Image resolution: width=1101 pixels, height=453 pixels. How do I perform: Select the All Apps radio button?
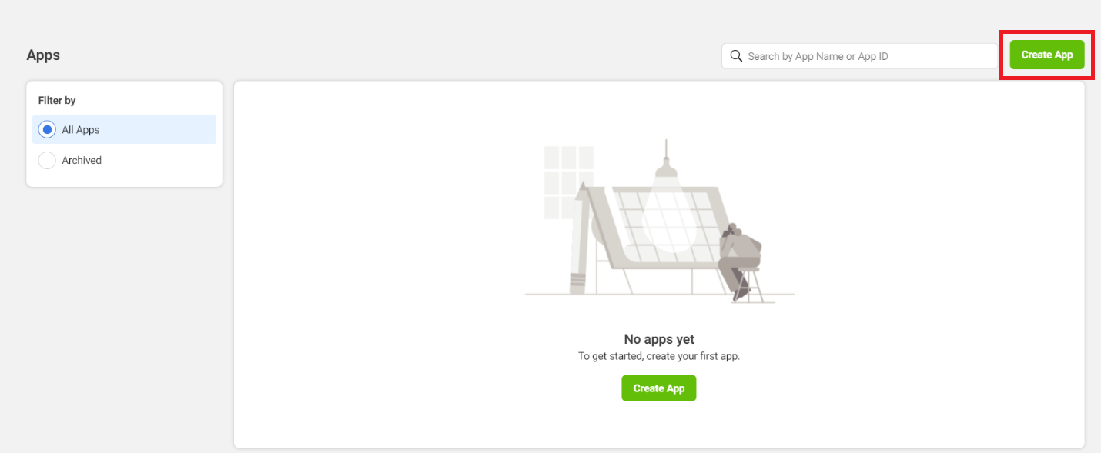pos(47,130)
